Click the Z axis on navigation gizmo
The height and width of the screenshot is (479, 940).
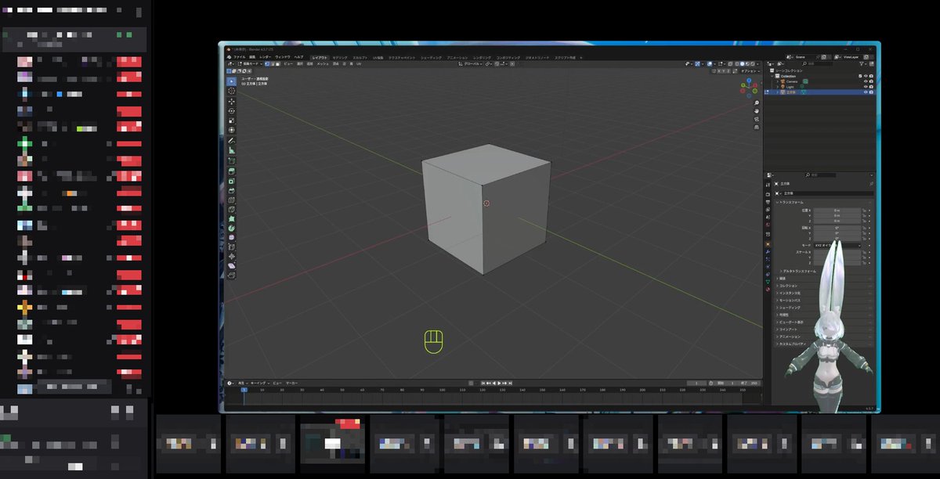[x=749, y=80]
